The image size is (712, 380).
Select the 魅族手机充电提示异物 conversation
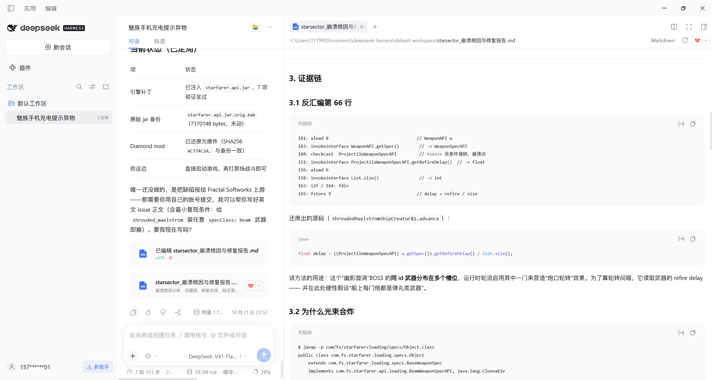click(x=58, y=118)
